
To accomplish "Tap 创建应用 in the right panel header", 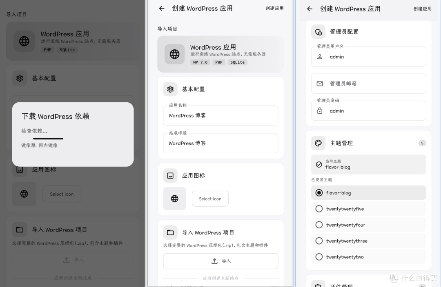I will click(423, 9).
